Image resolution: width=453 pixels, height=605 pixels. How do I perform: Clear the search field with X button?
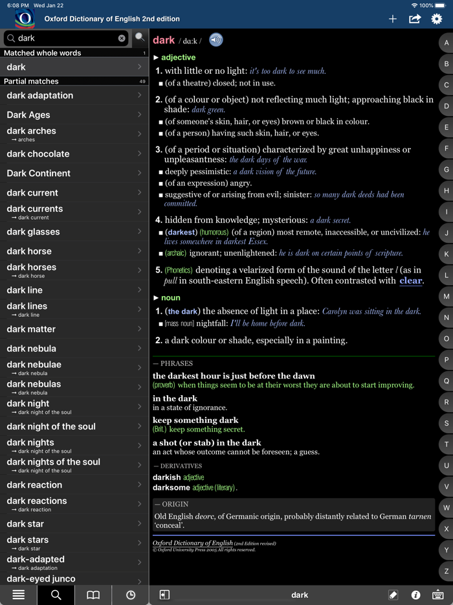[122, 38]
